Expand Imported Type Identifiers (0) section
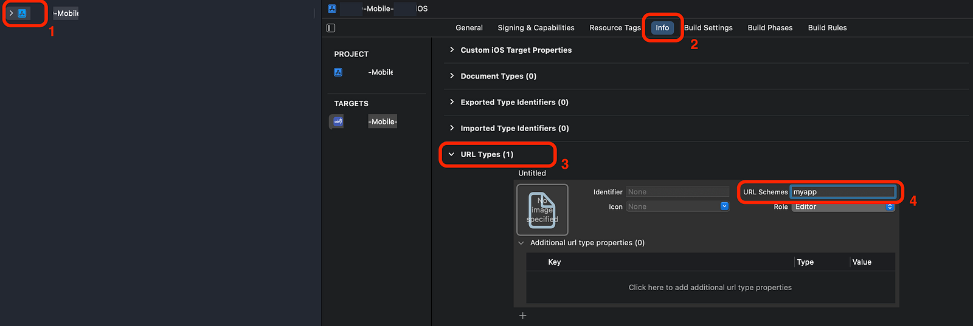Image resolution: width=973 pixels, height=326 pixels. [451, 128]
